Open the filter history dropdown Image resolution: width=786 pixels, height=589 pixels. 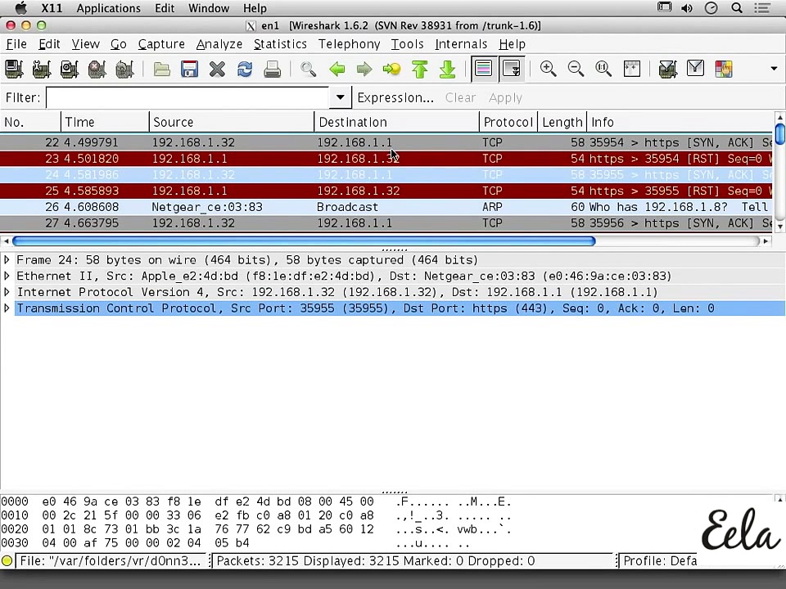tap(340, 97)
